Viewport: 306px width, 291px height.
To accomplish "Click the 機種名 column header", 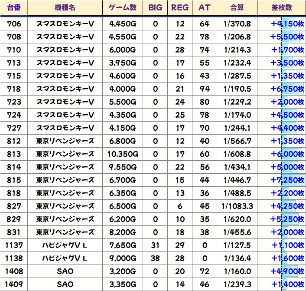I will (65, 8).
